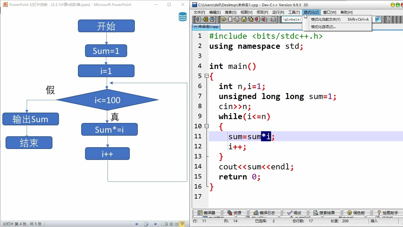Open the 工具[T] menu
The width and height of the screenshot is (403, 227).
coord(294,12)
